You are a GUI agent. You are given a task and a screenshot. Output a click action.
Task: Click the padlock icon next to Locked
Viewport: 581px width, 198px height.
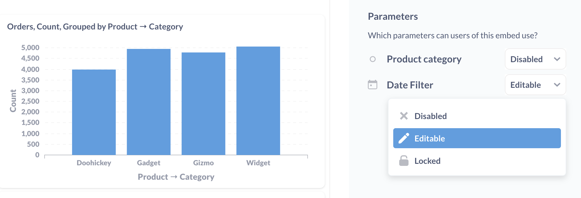point(404,161)
